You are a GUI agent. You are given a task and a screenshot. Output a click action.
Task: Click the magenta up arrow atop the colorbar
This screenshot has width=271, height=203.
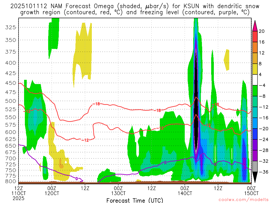click(255, 25)
